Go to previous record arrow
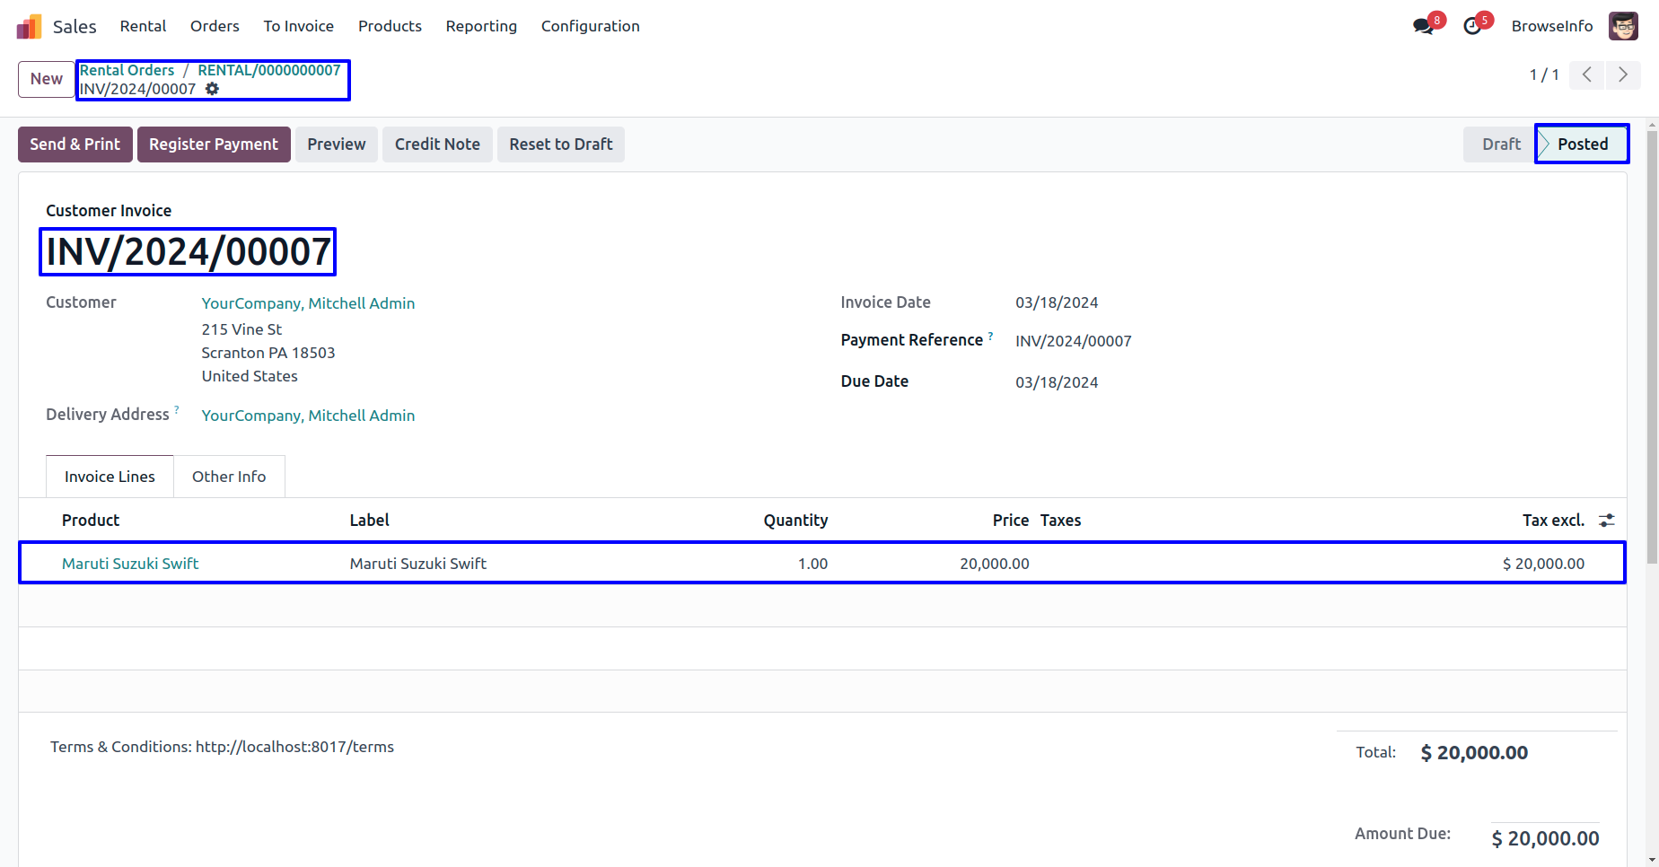1659x867 pixels. [x=1587, y=74]
